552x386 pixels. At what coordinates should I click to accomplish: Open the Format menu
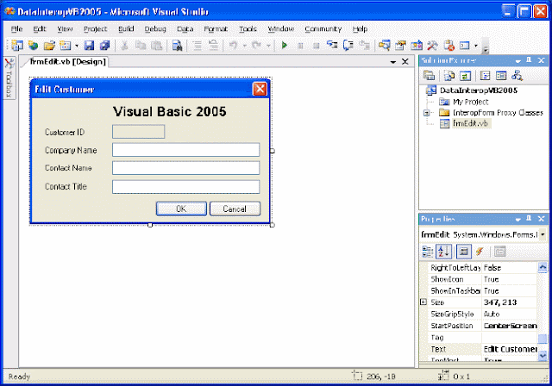click(x=216, y=28)
